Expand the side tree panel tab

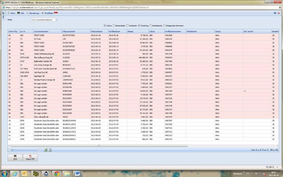[3, 15]
